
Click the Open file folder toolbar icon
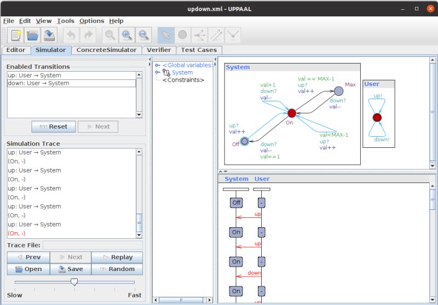pos(32,36)
